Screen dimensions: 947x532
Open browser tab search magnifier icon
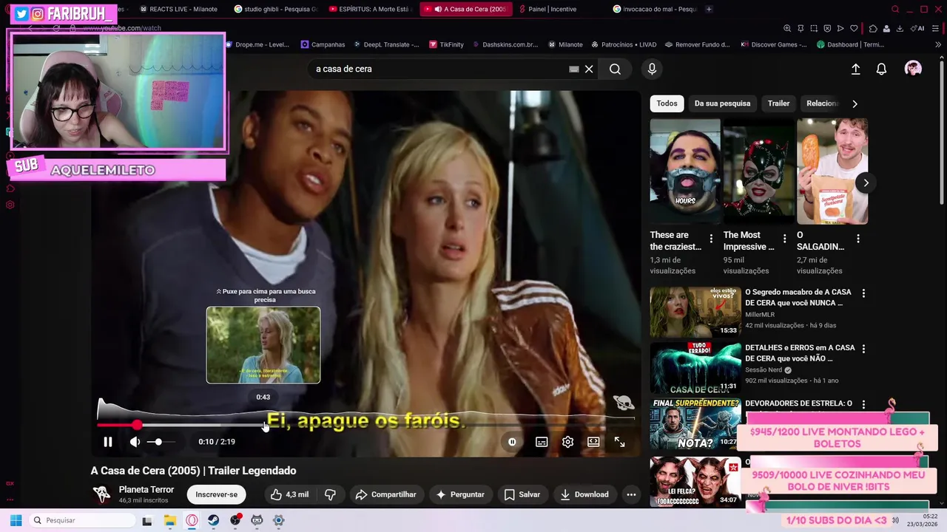(x=895, y=9)
